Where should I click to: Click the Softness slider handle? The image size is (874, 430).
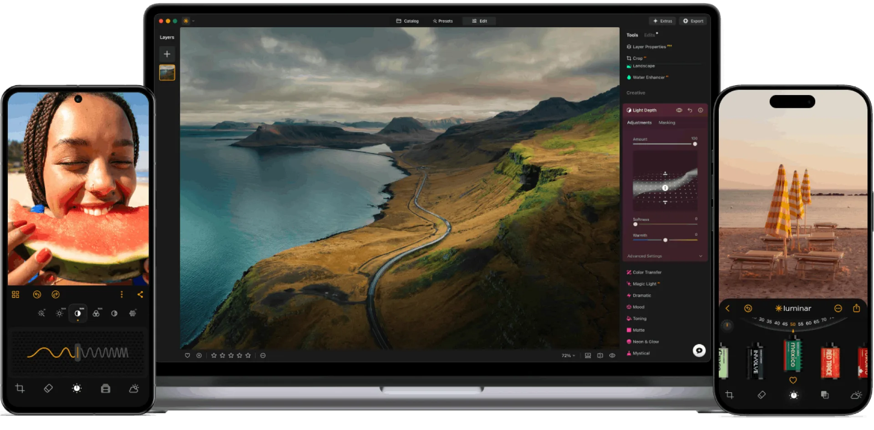tap(635, 224)
